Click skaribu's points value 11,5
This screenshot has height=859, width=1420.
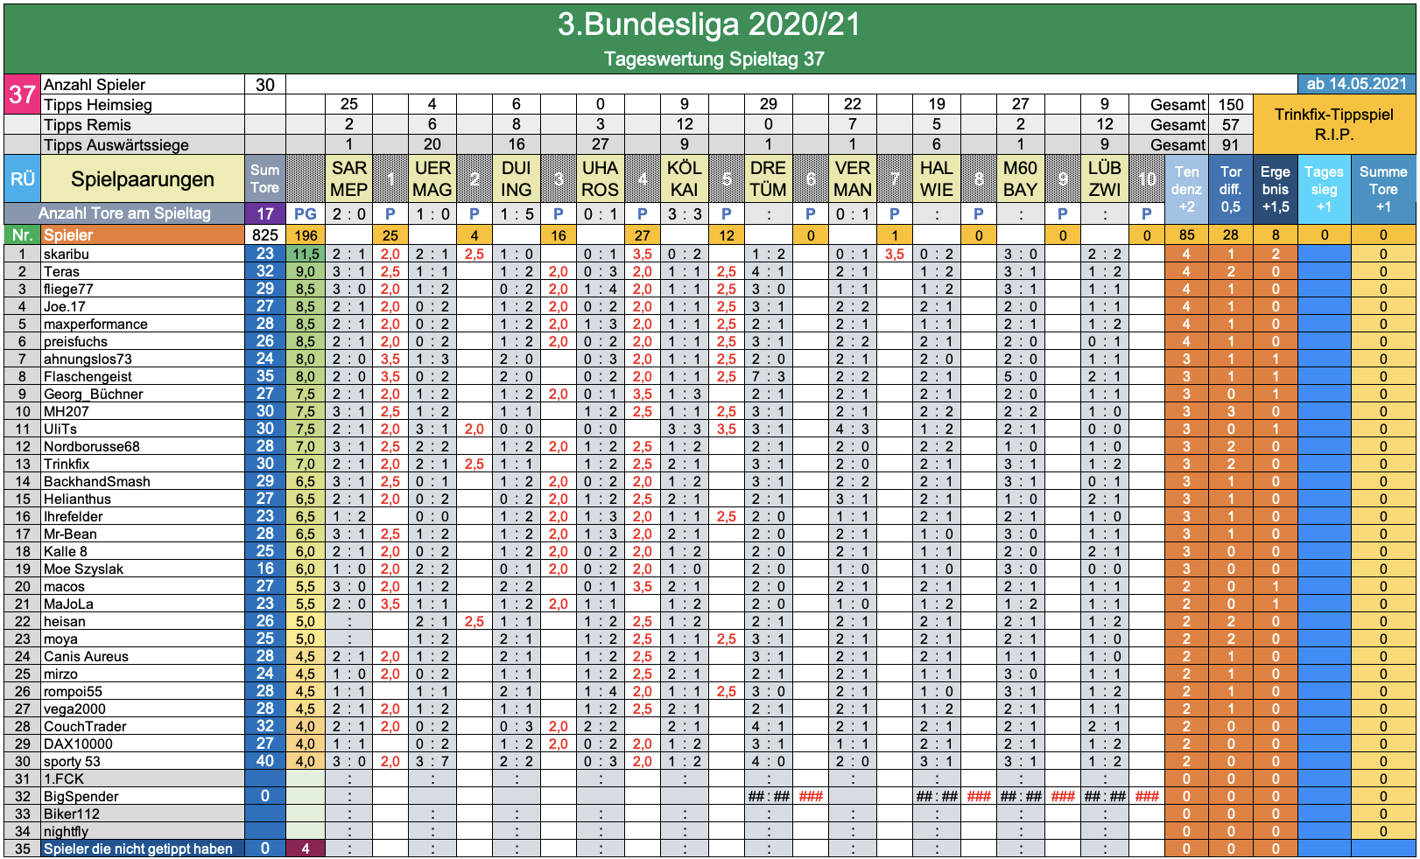[x=306, y=254]
